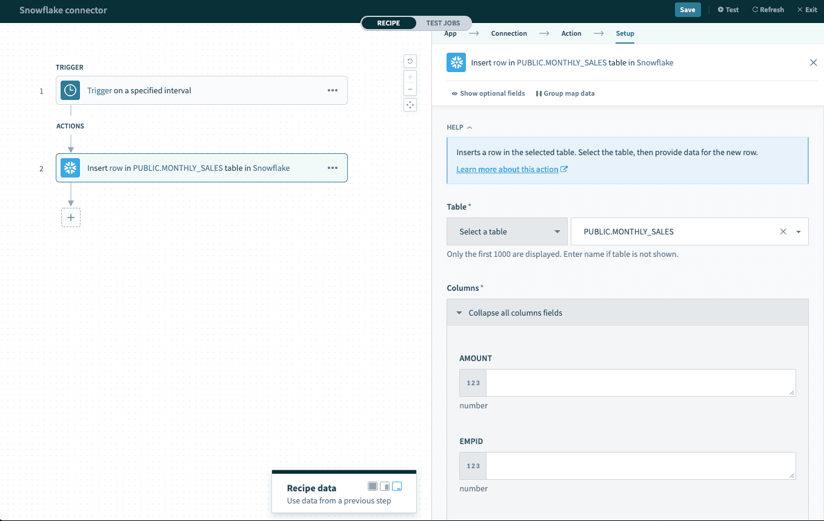The height and width of the screenshot is (521, 824).
Task: Fit recipe to canvas view
Action: coord(410,105)
